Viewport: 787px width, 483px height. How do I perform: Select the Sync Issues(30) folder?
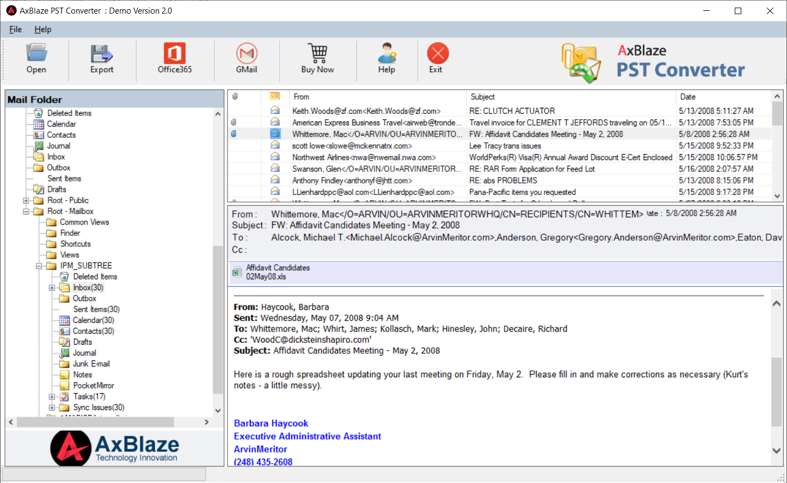99,407
